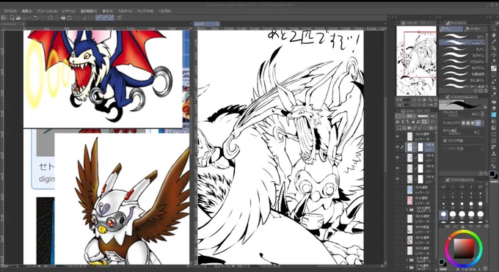Choose the カブラペン brush in the sub tool list
The image size is (499, 272).
click(462, 55)
